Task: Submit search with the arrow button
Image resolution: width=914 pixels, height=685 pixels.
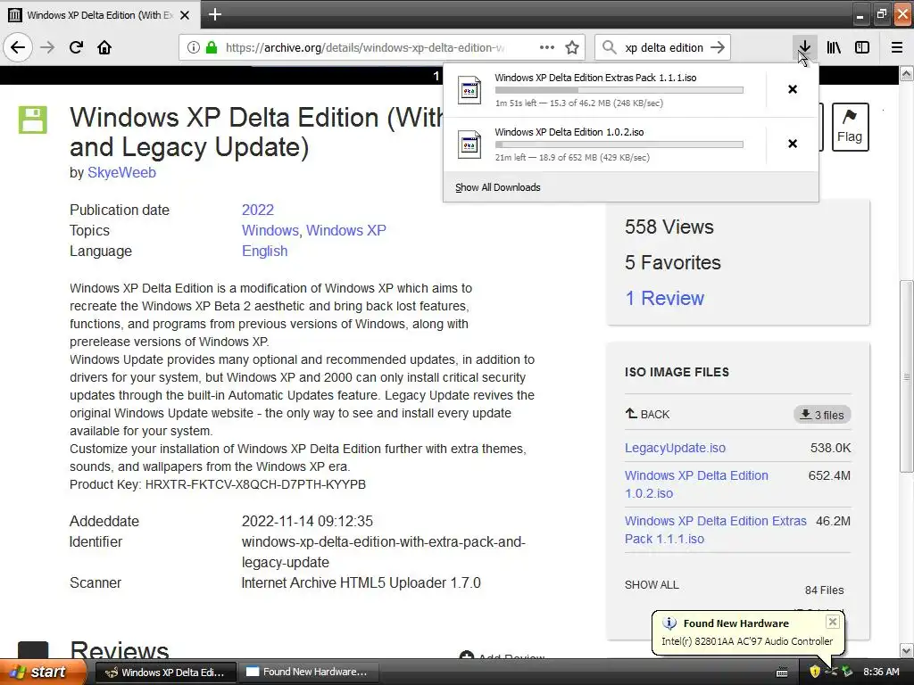Action: 719,47
